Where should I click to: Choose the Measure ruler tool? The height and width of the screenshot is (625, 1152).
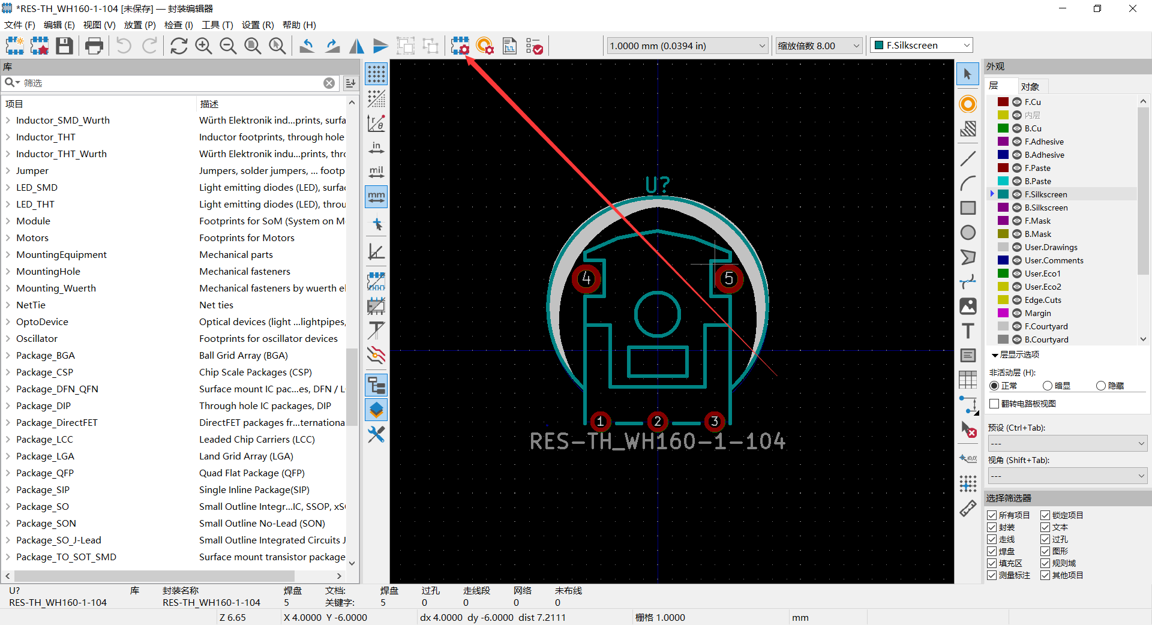tap(967, 509)
